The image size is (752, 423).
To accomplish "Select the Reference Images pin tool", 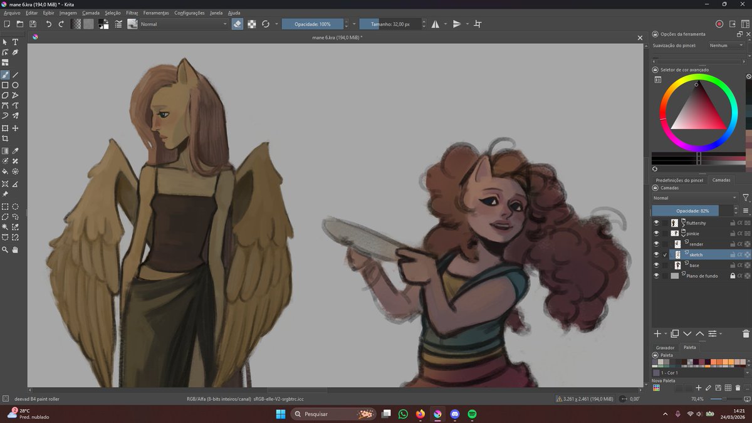I will [5, 194].
